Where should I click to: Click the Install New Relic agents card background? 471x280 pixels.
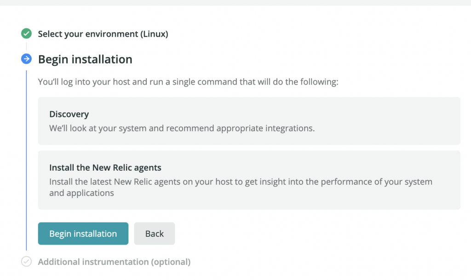[249, 180]
